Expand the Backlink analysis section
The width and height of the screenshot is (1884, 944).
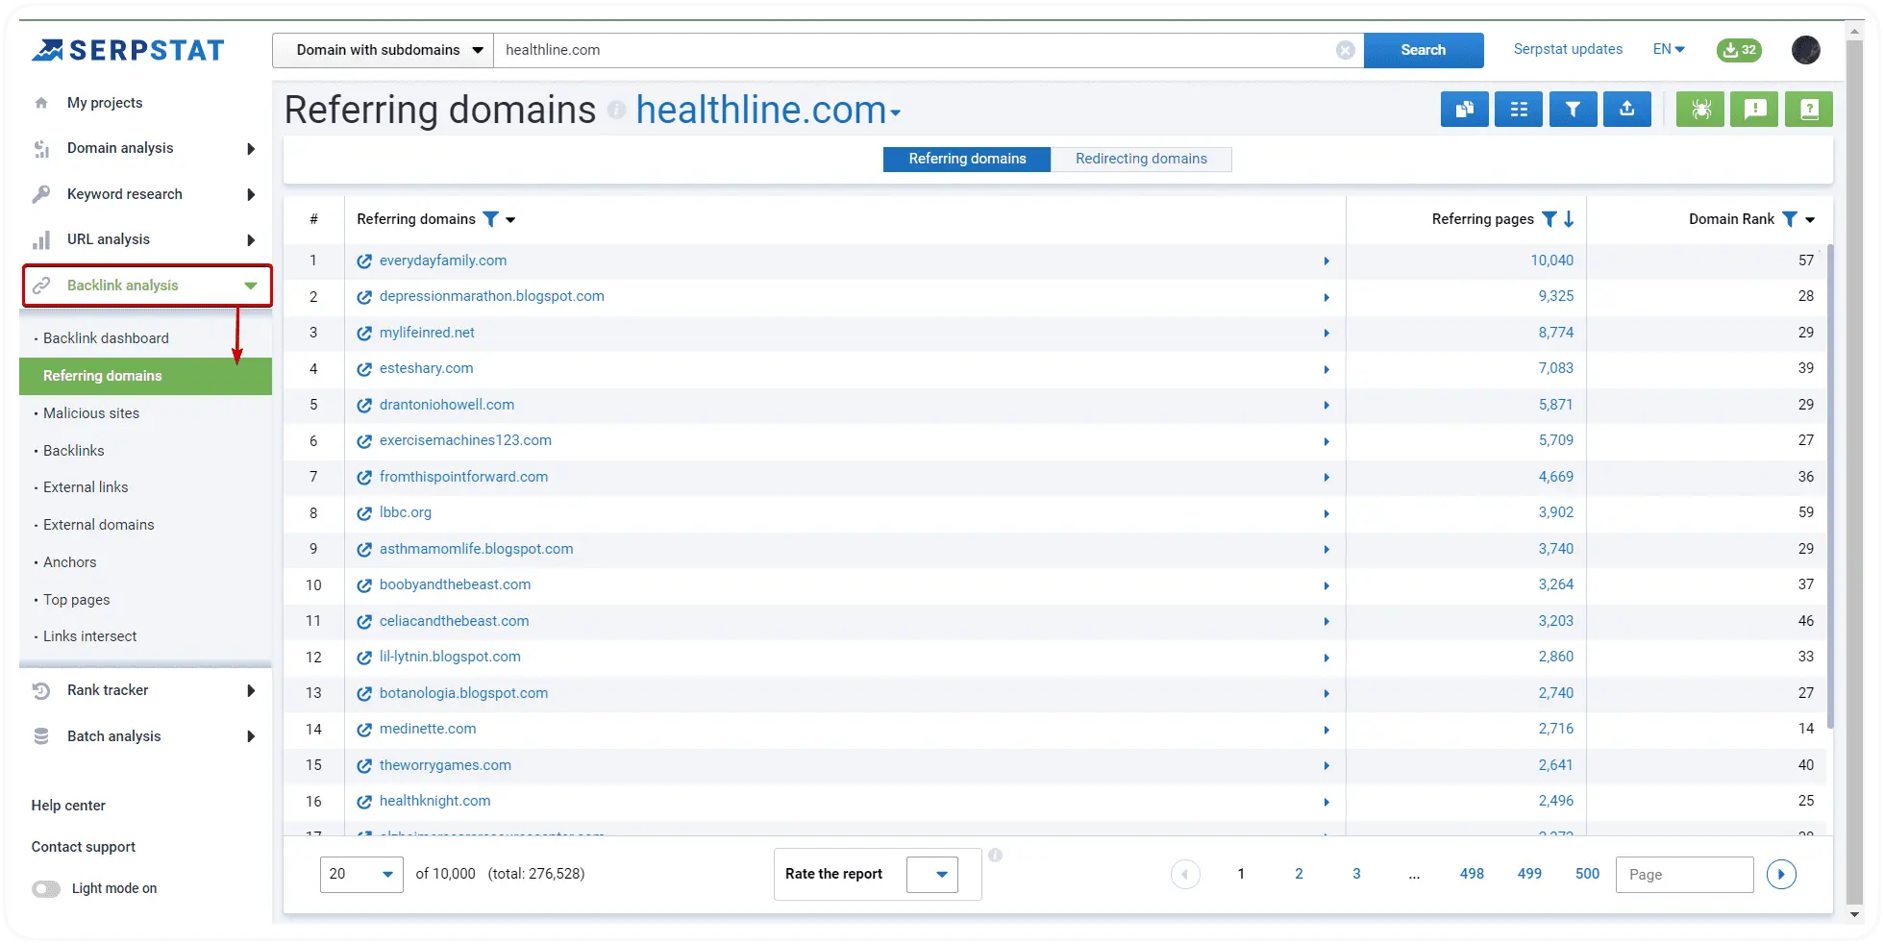point(146,285)
